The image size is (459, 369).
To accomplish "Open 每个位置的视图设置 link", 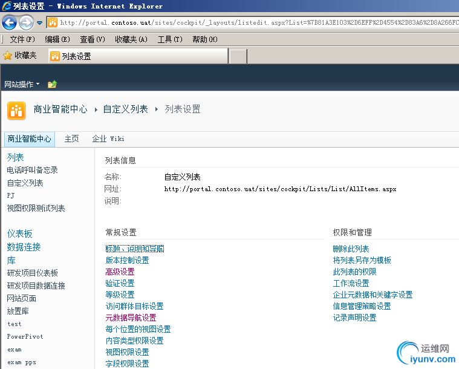I will point(138,329).
